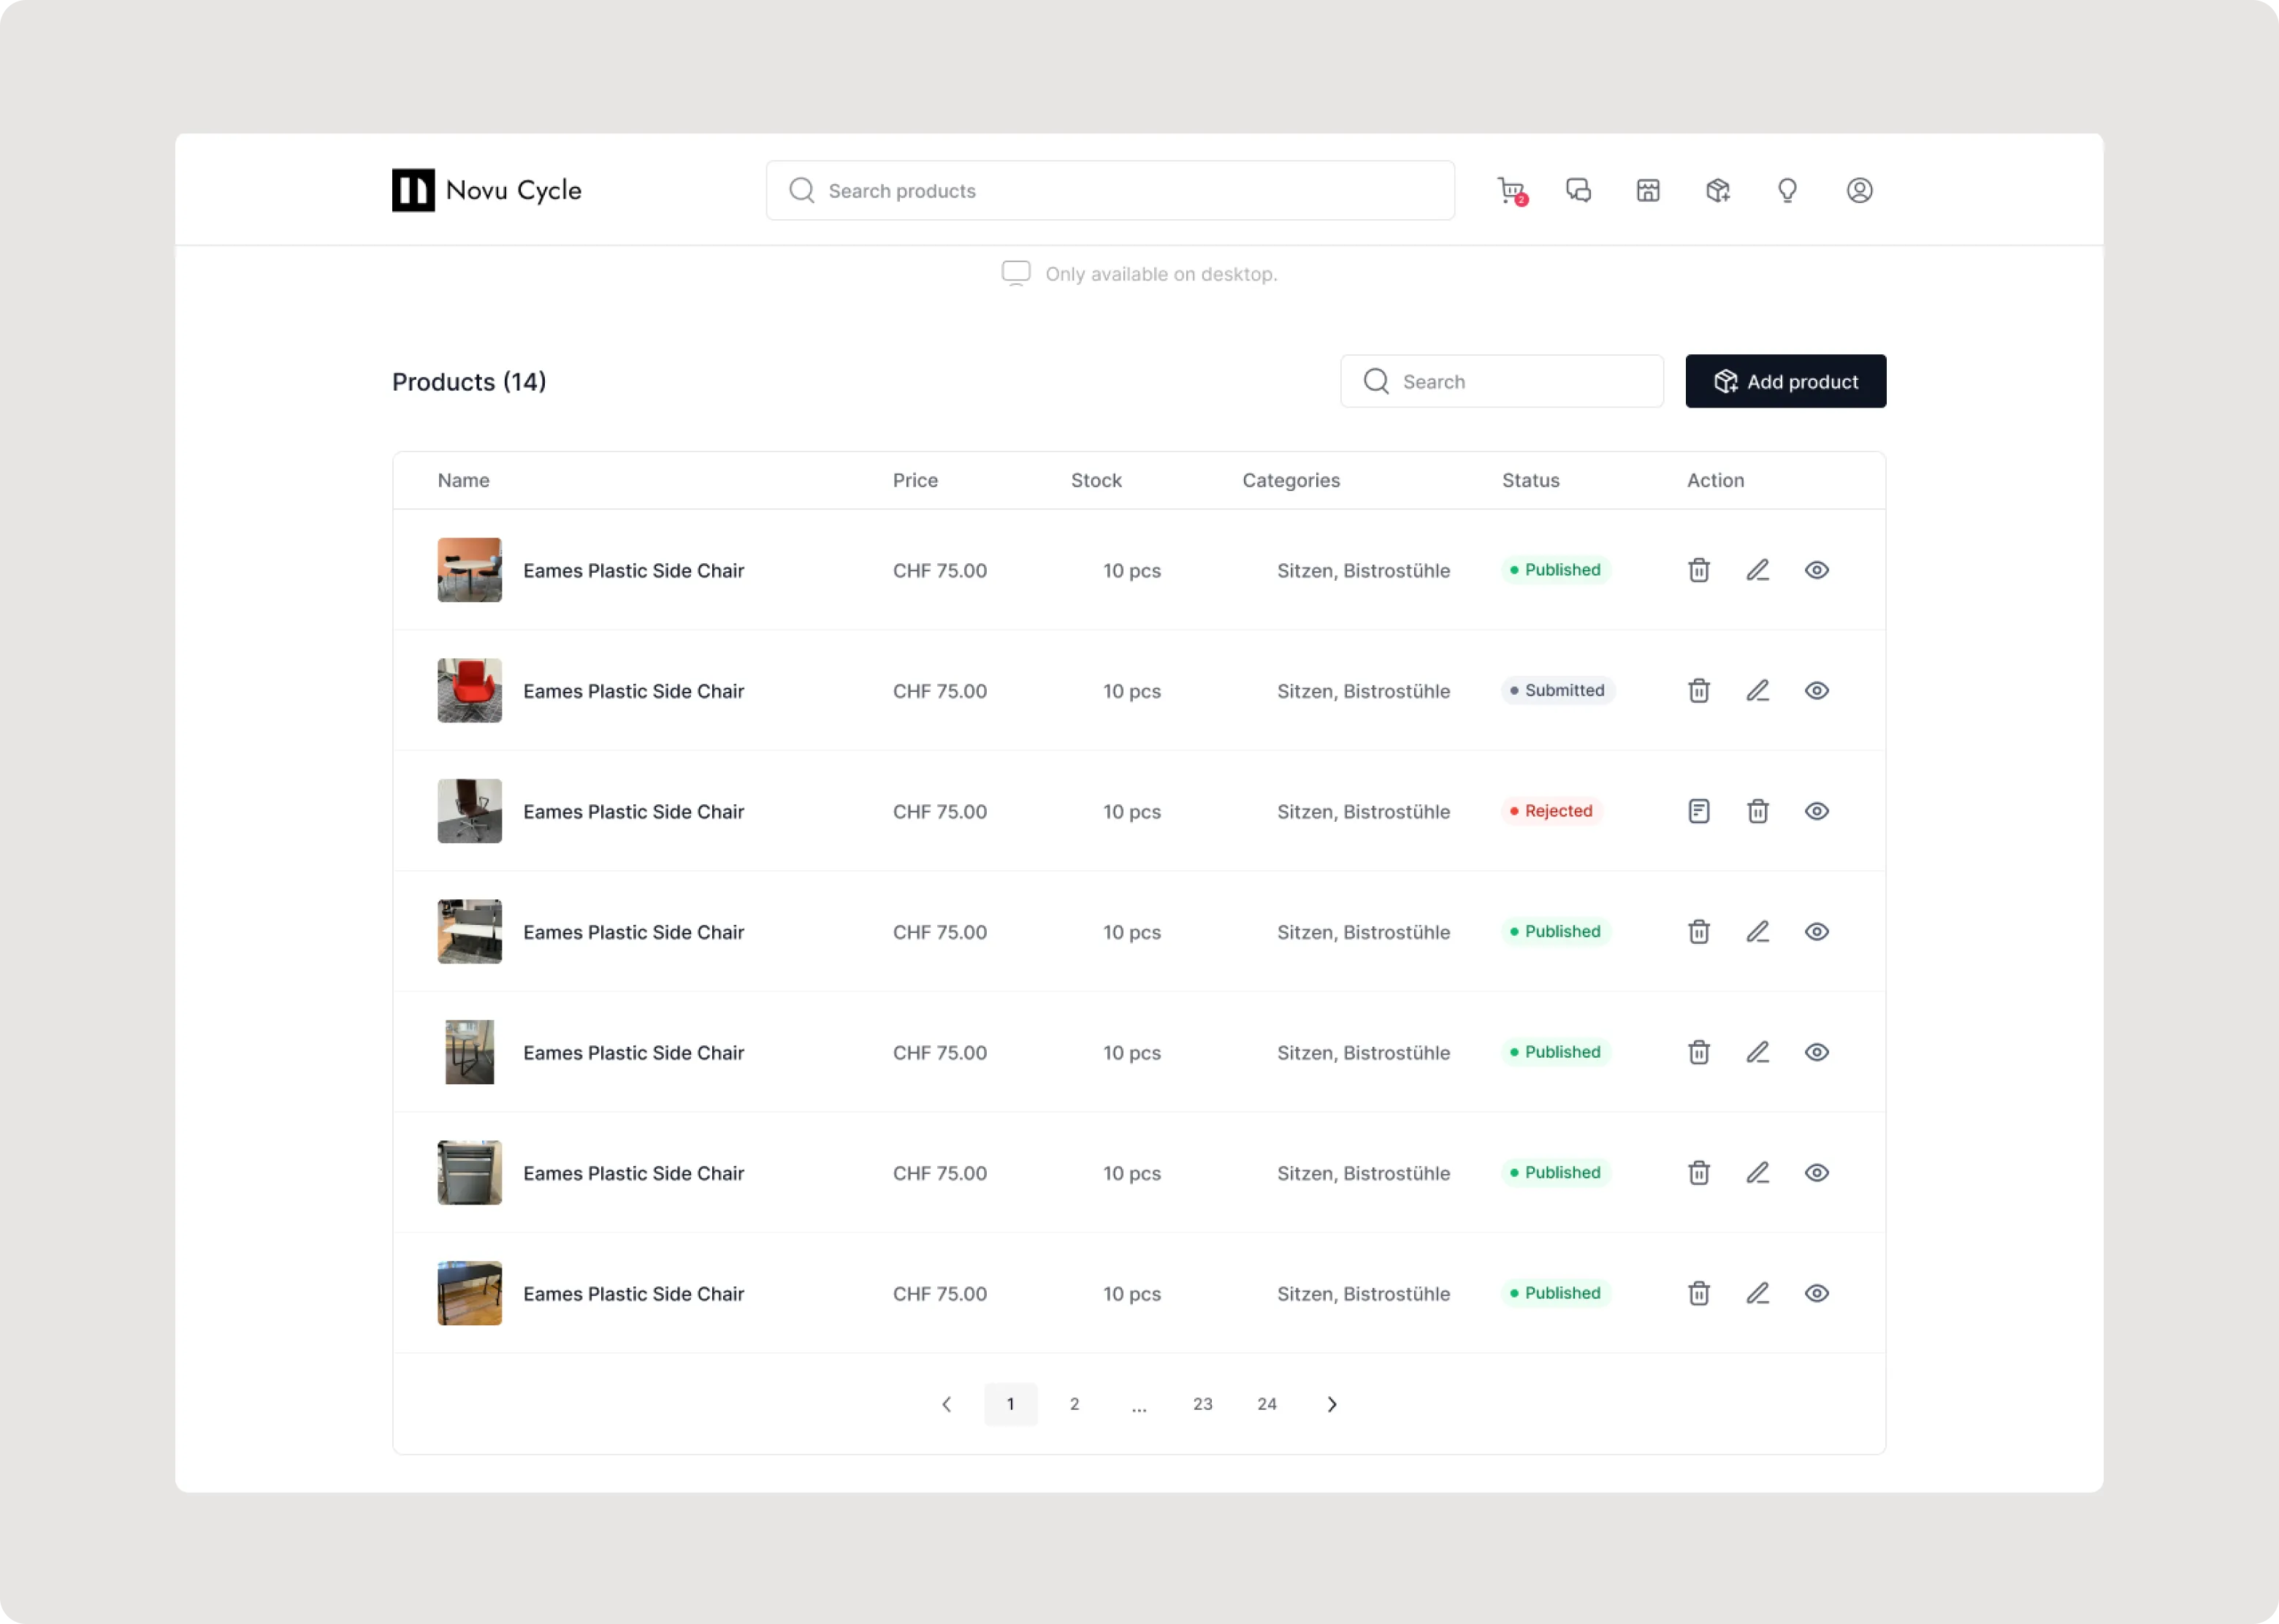Go to next page with the chevron
This screenshot has width=2279, height=1624.
pyautogui.click(x=1332, y=1404)
